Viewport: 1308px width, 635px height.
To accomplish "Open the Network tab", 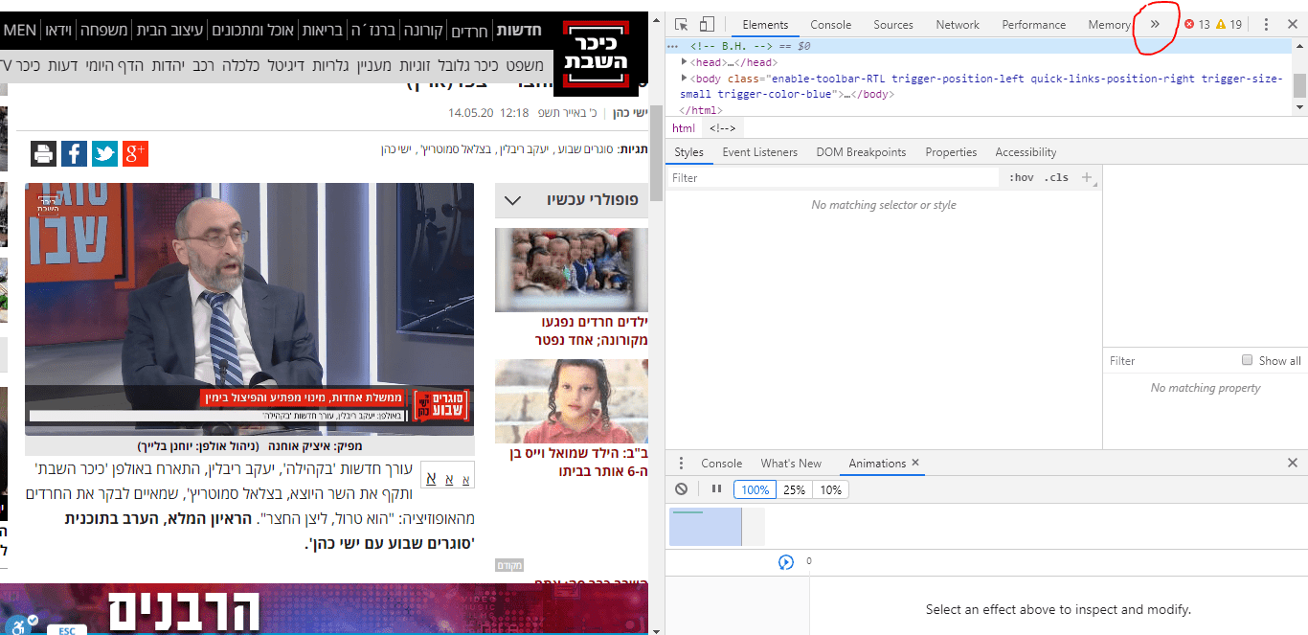I will (958, 25).
